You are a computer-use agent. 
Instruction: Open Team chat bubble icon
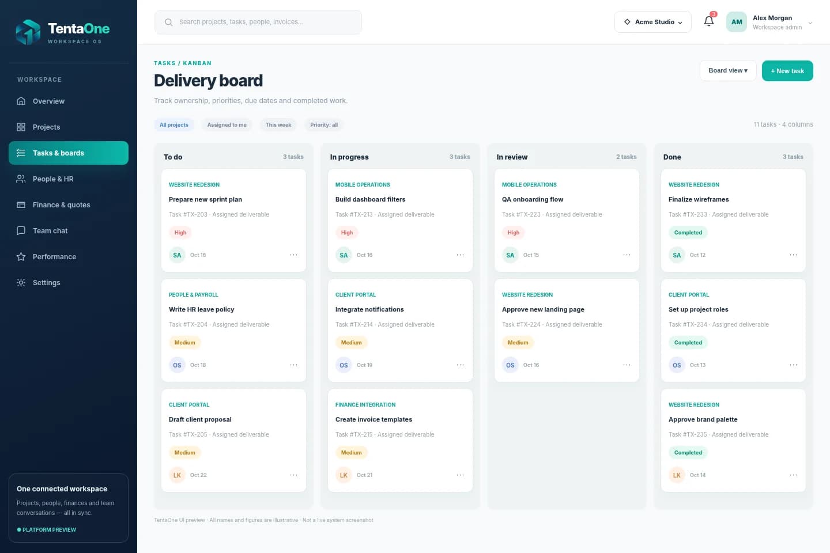click(x=21, y=230)
